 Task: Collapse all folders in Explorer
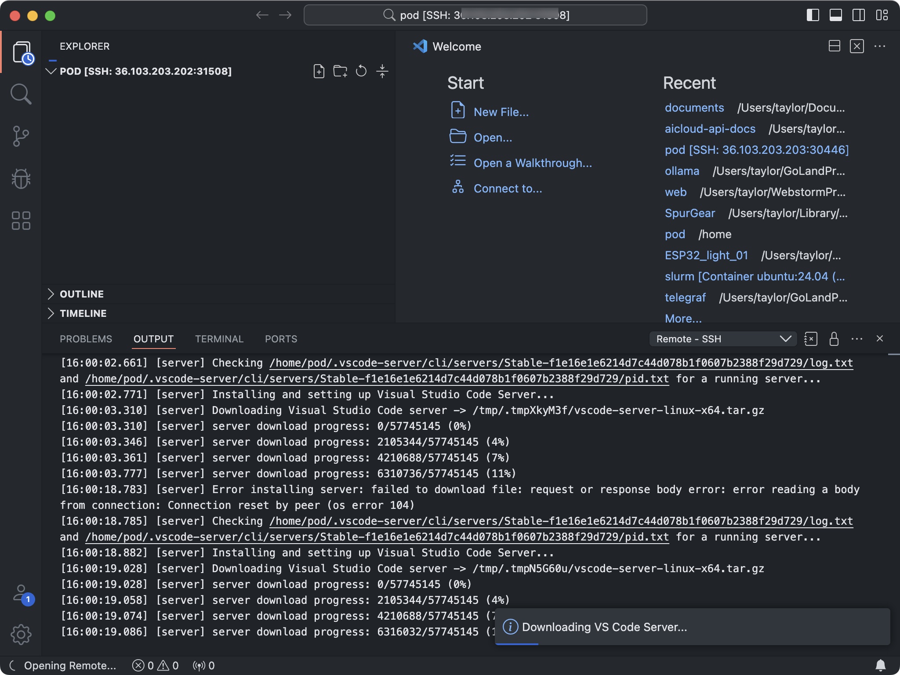pos(382,71)
